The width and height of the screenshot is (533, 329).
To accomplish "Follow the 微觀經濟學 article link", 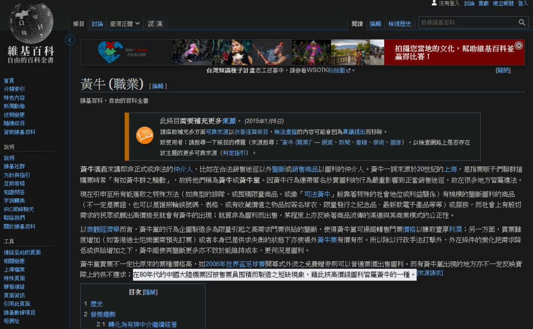I will (103, 230).
